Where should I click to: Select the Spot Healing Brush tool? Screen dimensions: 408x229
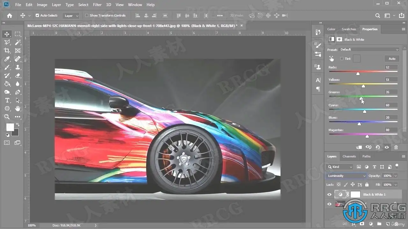(18, 59)
